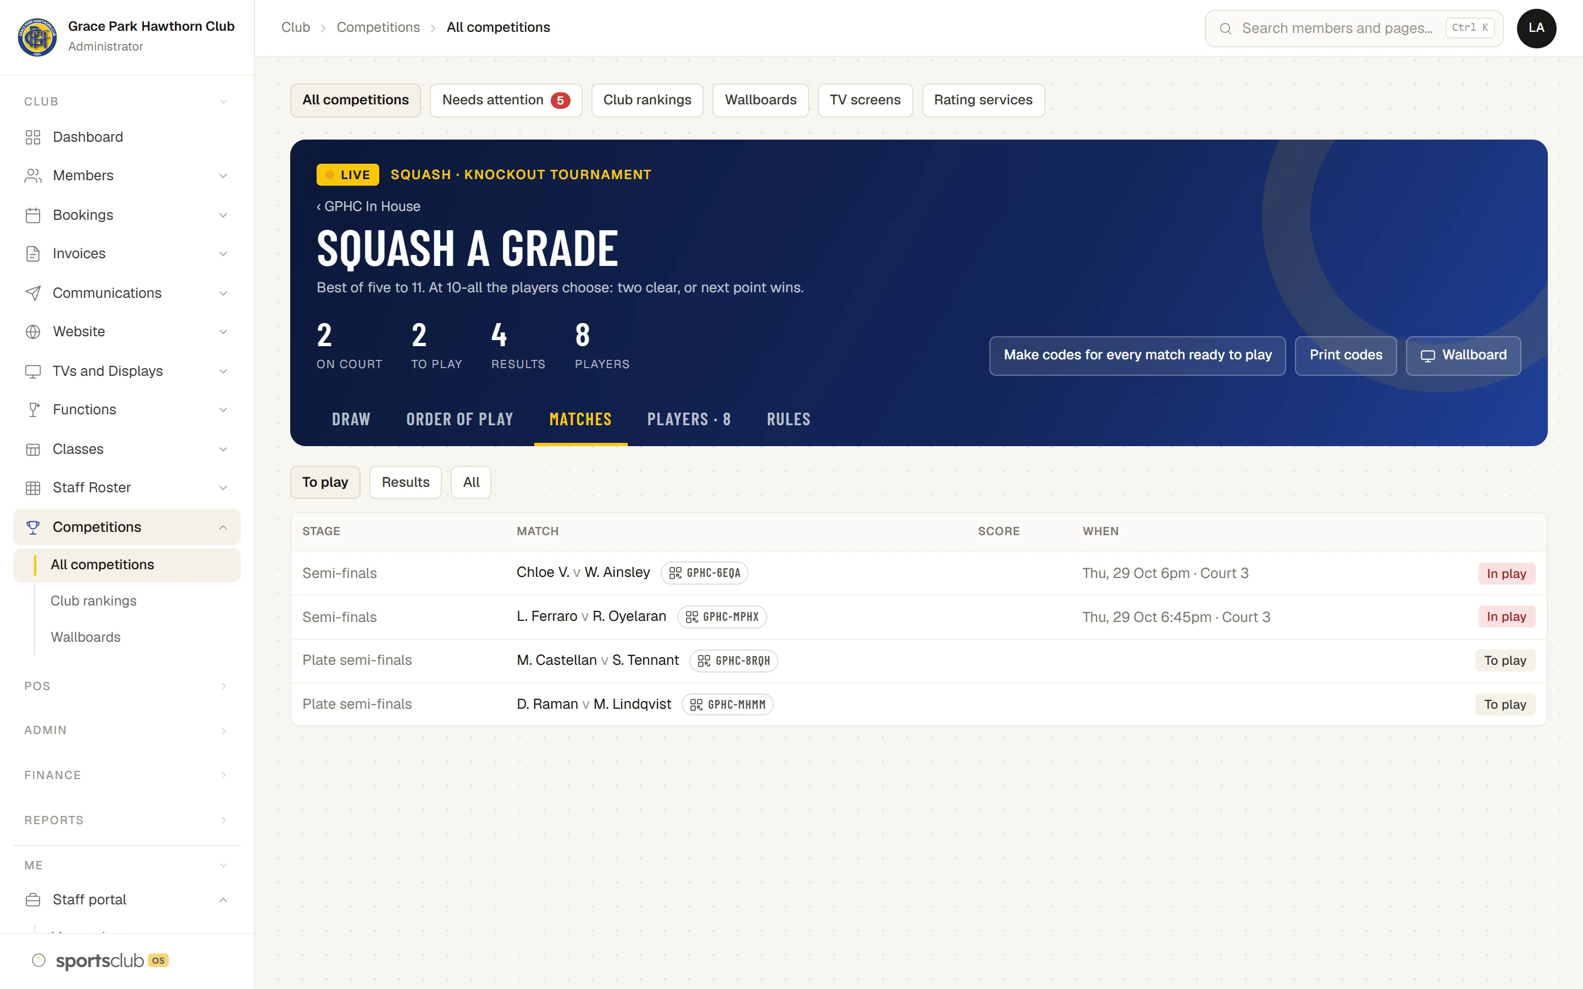Click the Communications paper-plane icon

(x=33, y=292)
